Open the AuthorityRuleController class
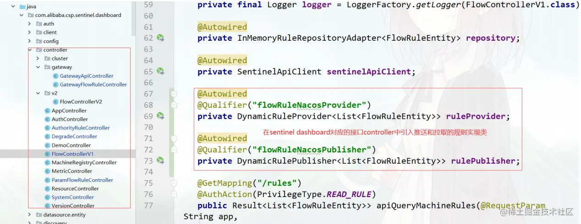 [x=81, y=128]
